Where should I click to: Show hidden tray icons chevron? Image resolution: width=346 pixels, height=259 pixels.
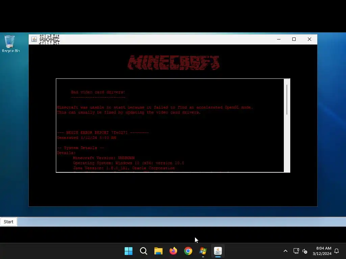pyautogui.click(x=285, y=251)
